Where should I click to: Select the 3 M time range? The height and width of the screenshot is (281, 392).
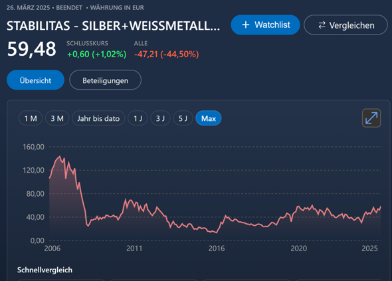[57, 118]
